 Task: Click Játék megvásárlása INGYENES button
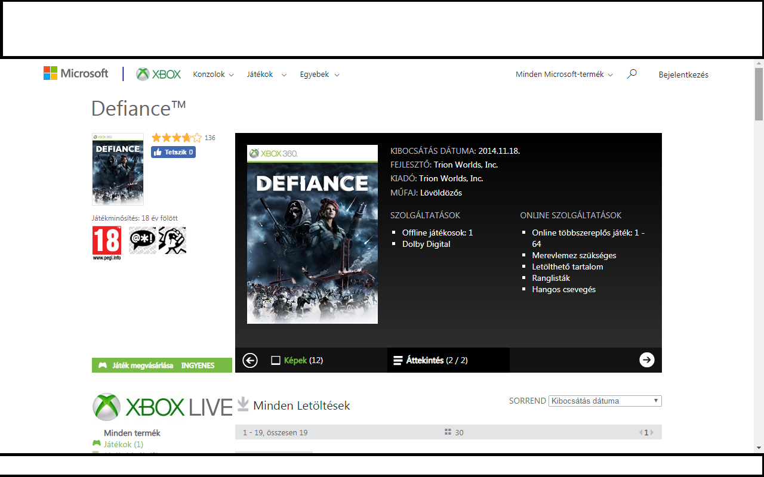click(162, 365)
